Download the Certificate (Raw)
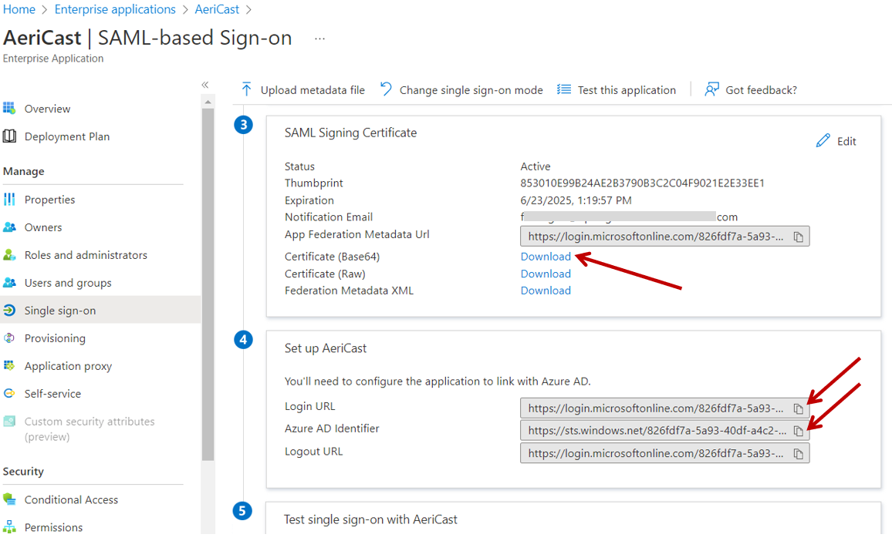The height and width of the screenshot is (541, 892). click(546, 274)
